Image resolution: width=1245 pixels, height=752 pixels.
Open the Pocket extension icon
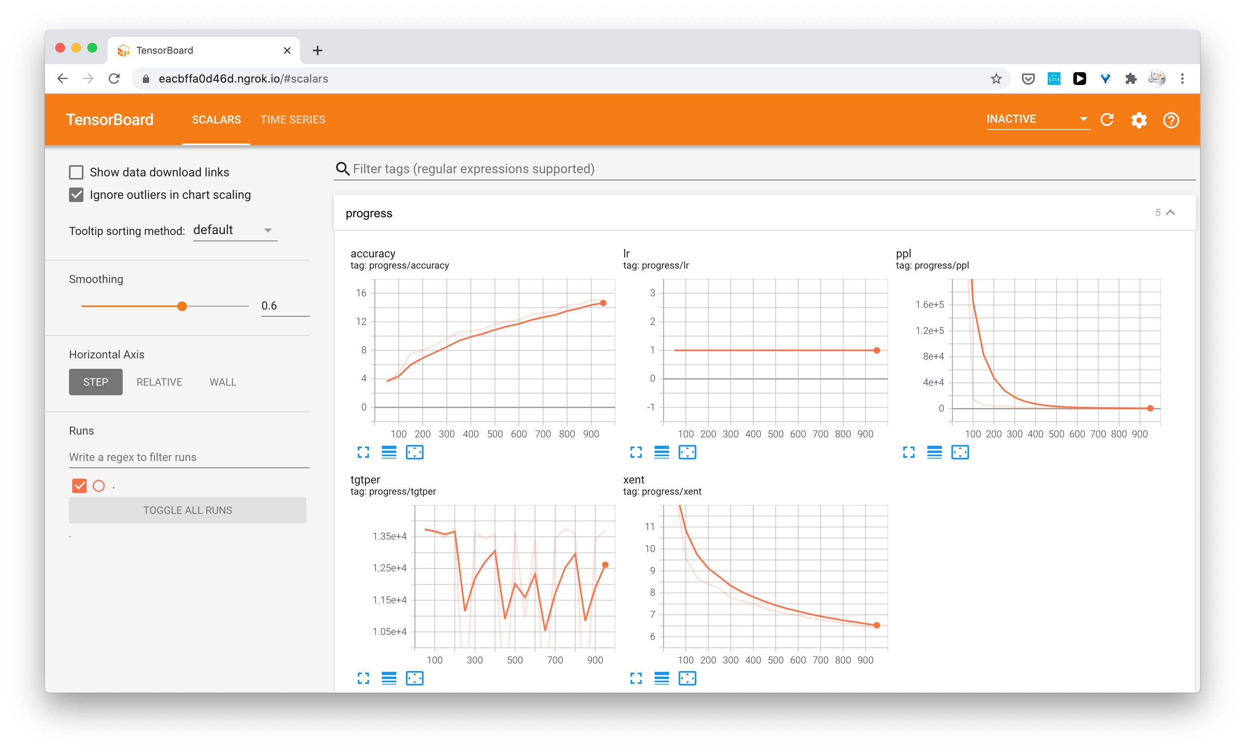(1028, 79)
